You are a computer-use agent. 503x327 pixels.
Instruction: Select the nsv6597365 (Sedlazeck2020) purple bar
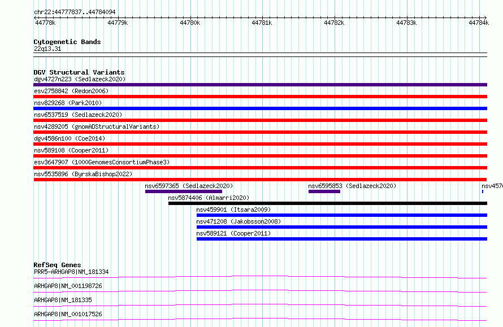(x=184, y=191)
